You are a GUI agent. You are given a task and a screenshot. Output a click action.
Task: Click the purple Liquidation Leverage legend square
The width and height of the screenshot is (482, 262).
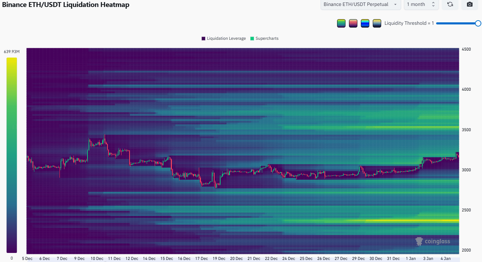pyautogui.click(x=203, y=38)
